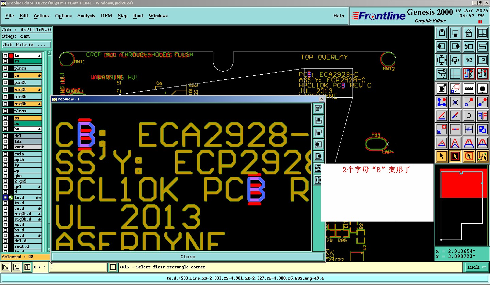
Task: Toggle the checkbox for layer ts
Action: pyautogui.click(x=5, y=61)
